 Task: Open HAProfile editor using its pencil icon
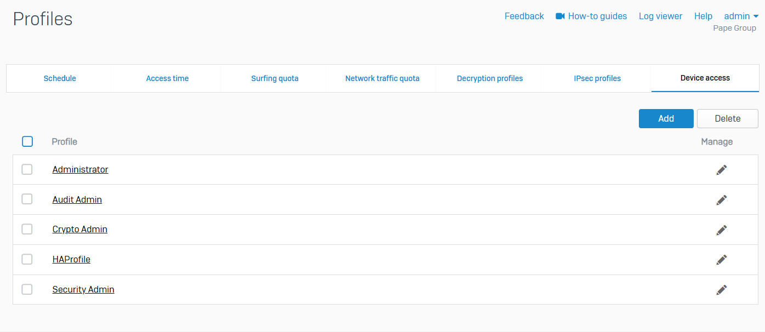(722, 260)
